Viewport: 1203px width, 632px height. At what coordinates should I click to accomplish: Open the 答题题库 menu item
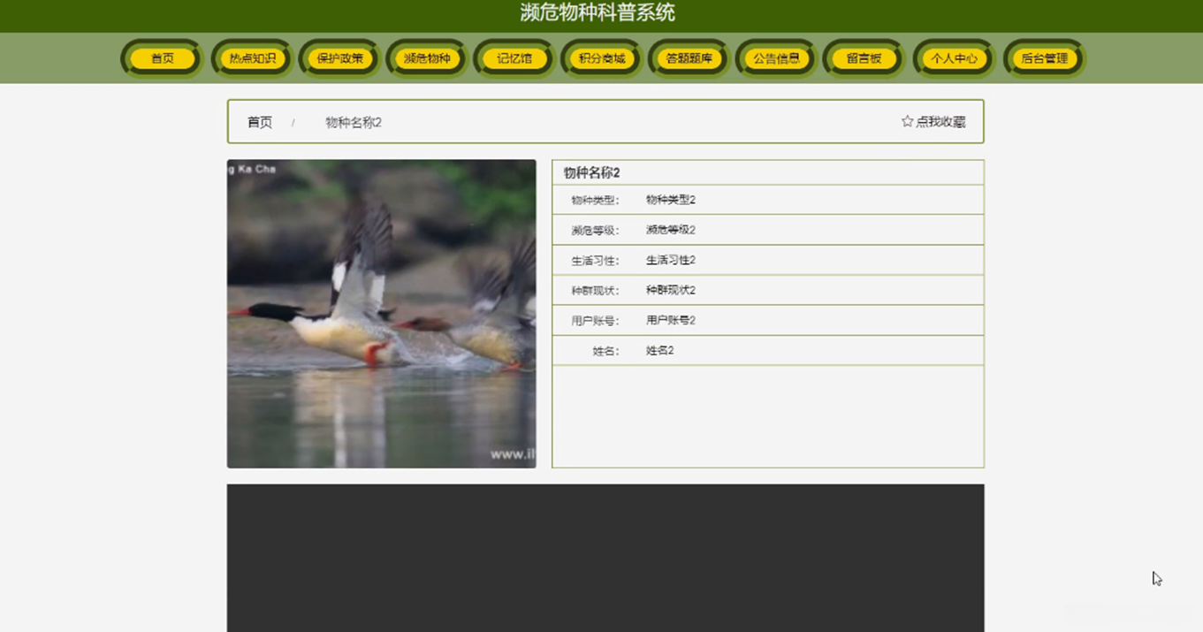(x=689, y=58)
